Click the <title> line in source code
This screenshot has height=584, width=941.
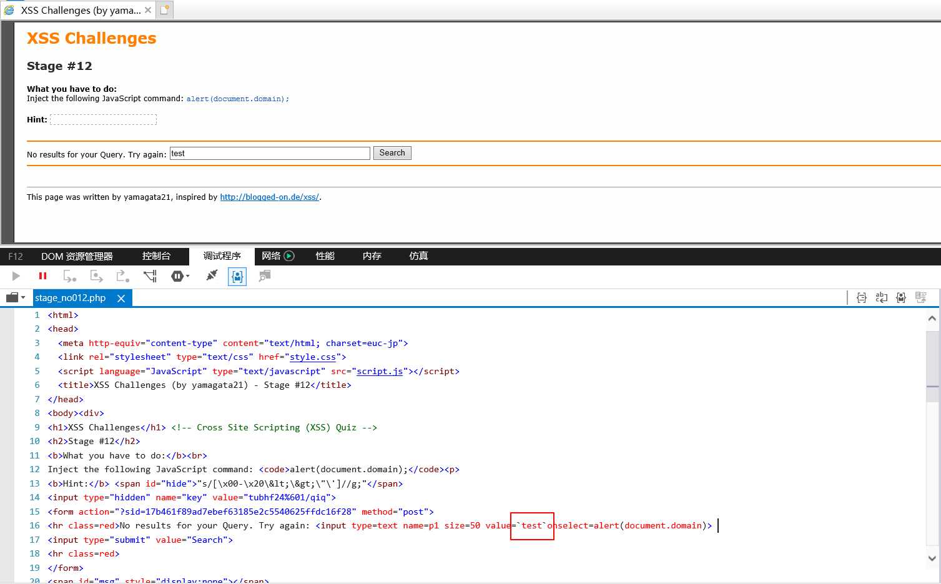tap(205, 385)
